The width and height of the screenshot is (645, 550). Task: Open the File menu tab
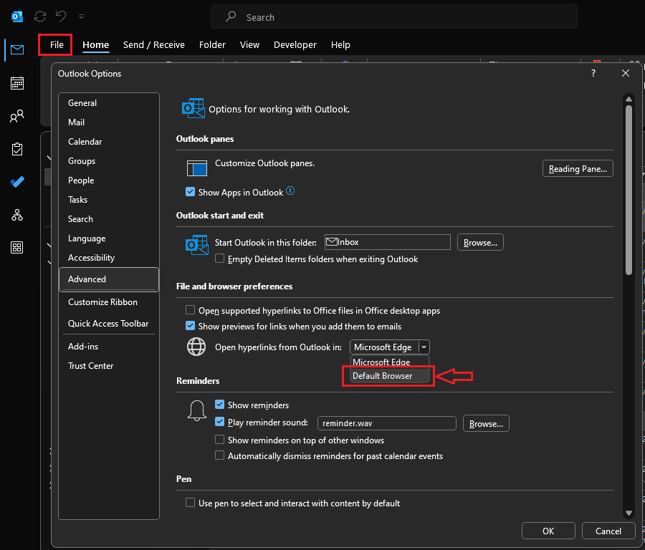pos(57,44)
